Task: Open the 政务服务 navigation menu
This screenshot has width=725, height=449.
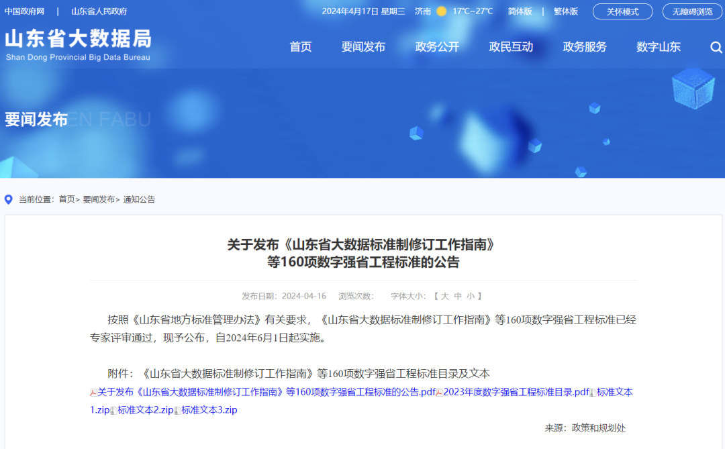Action: pyautogui.click(x=584, y=47)
